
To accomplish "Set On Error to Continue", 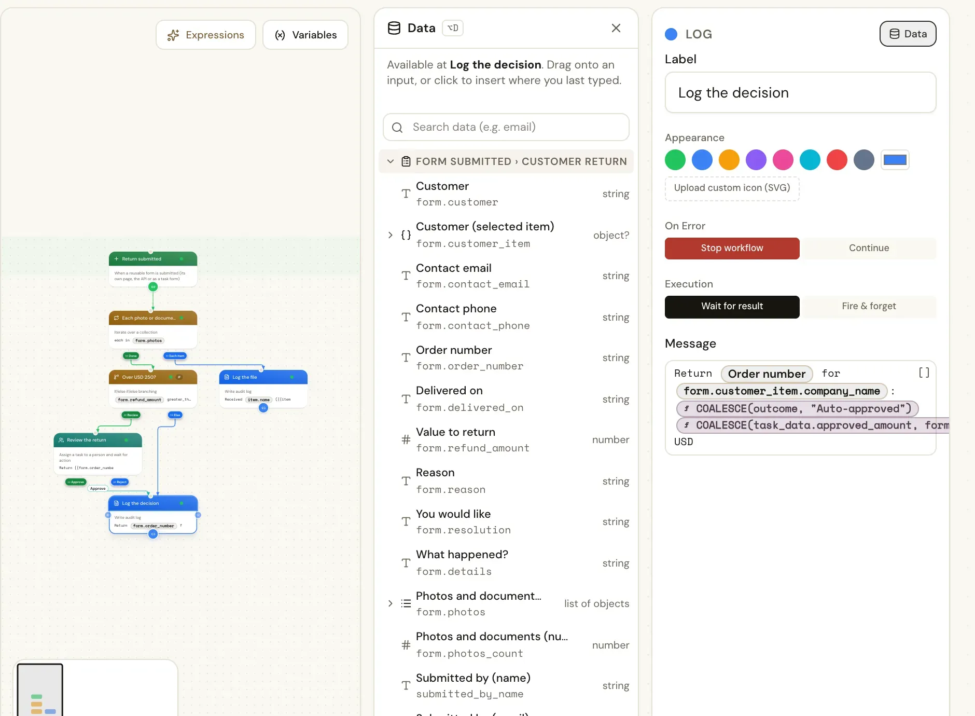I will point(869,248).
